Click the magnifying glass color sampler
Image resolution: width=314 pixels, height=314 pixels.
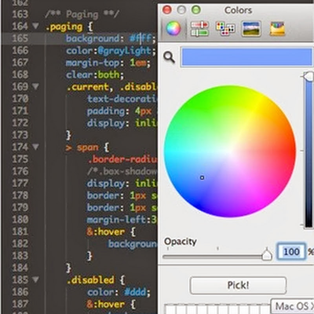tap(169, 57)
